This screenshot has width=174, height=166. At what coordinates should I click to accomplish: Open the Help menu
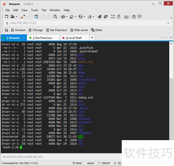(67, 10)
